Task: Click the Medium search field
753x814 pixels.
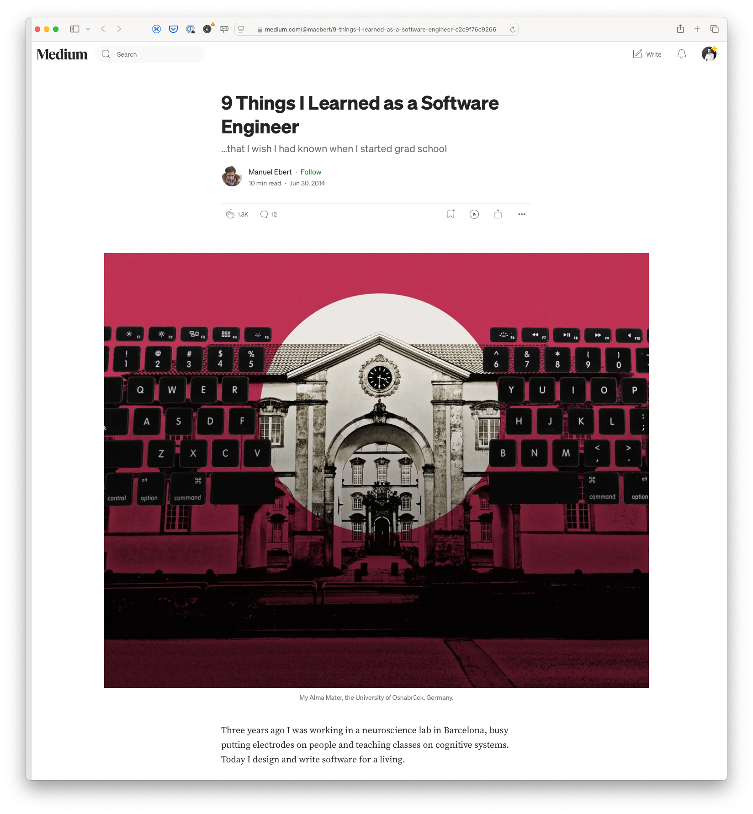Action: coord(151,53)
